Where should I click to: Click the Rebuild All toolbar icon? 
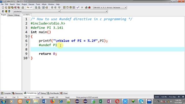tap(74, 8)
